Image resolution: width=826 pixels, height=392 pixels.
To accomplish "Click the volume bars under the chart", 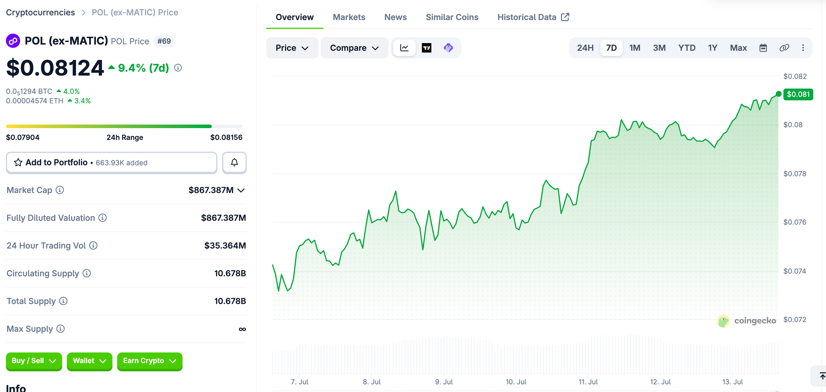I will (x=525, y=354).
